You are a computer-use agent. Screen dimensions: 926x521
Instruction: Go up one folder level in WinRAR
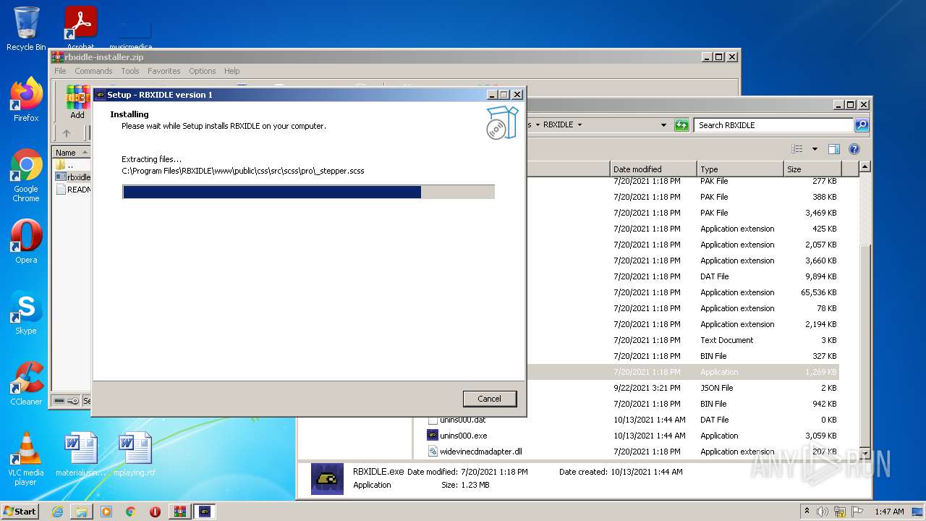pyautogui.click(x=67, y=133)
